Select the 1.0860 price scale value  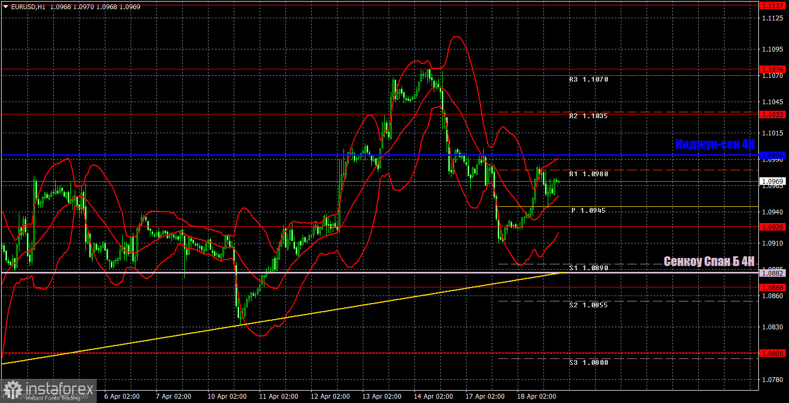pos(773,296)
